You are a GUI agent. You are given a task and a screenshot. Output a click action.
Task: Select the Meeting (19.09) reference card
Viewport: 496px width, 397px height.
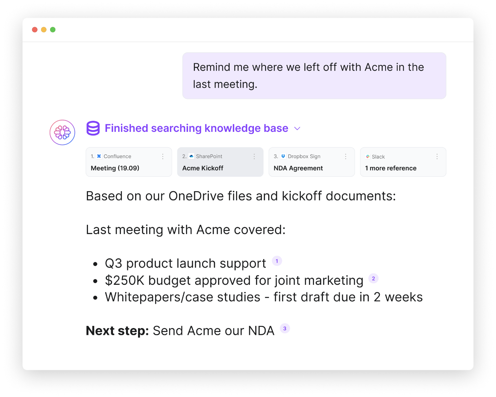point(129,168)
